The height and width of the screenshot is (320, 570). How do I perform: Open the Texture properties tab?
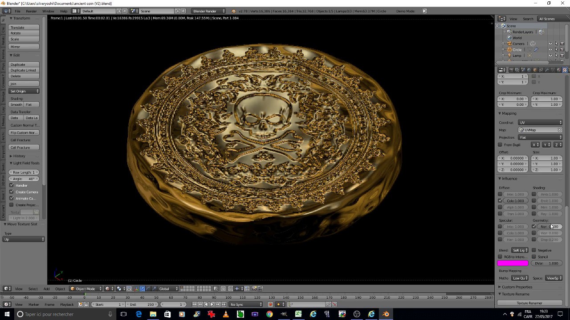[564, 70]
